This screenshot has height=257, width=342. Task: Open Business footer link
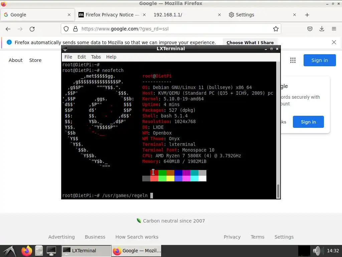[95, 237]
